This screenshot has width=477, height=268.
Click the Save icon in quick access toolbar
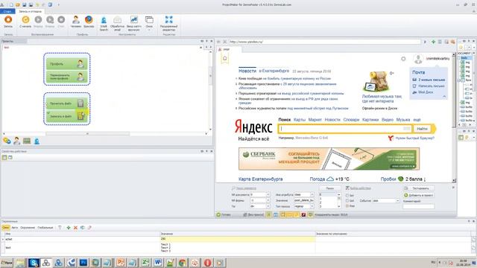point(25,4)
